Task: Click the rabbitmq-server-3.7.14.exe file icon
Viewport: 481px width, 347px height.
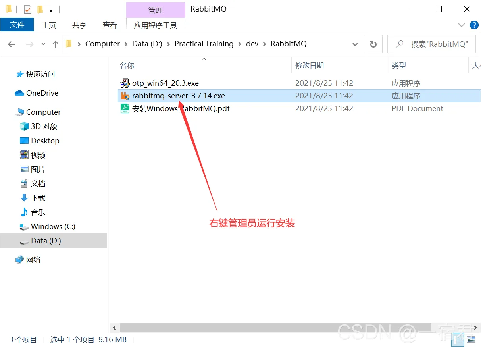Action: tap(125, 96)
